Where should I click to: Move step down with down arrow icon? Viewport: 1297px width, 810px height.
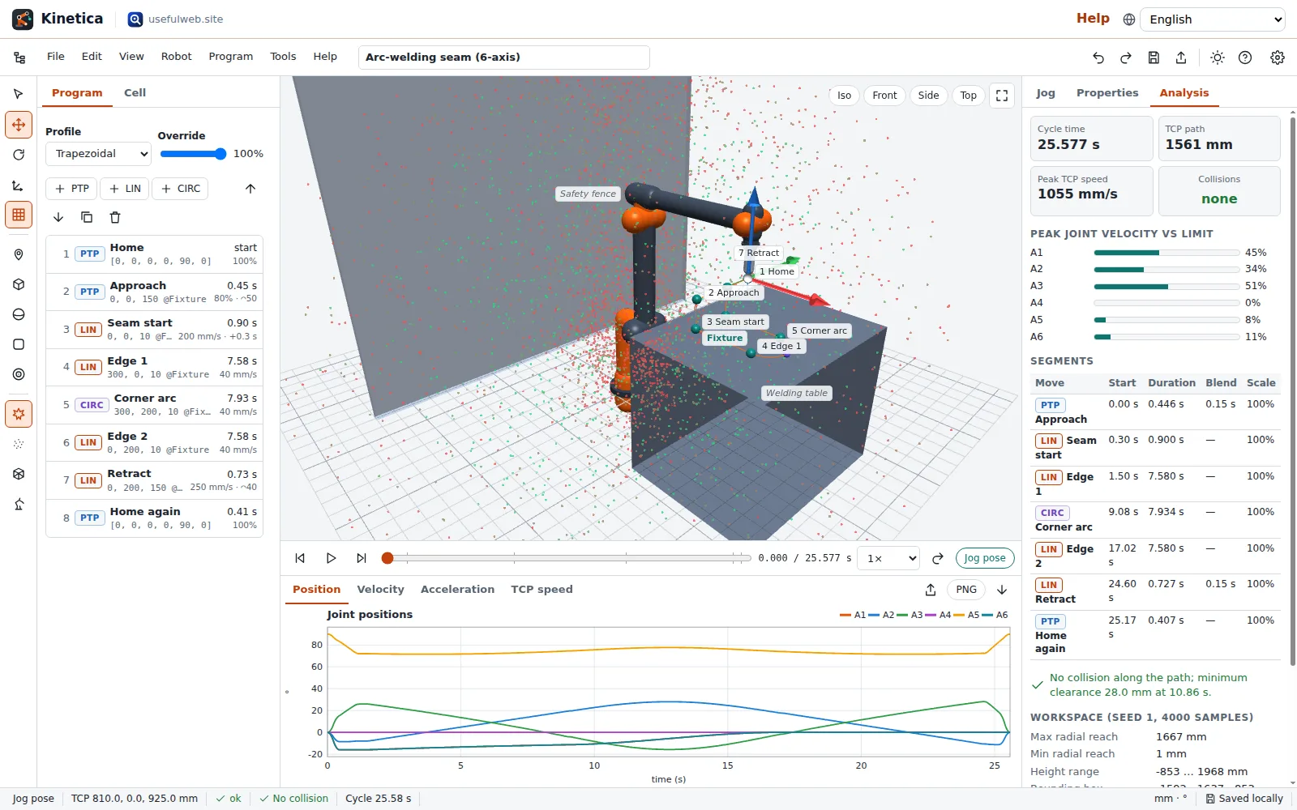click(58, 217)
